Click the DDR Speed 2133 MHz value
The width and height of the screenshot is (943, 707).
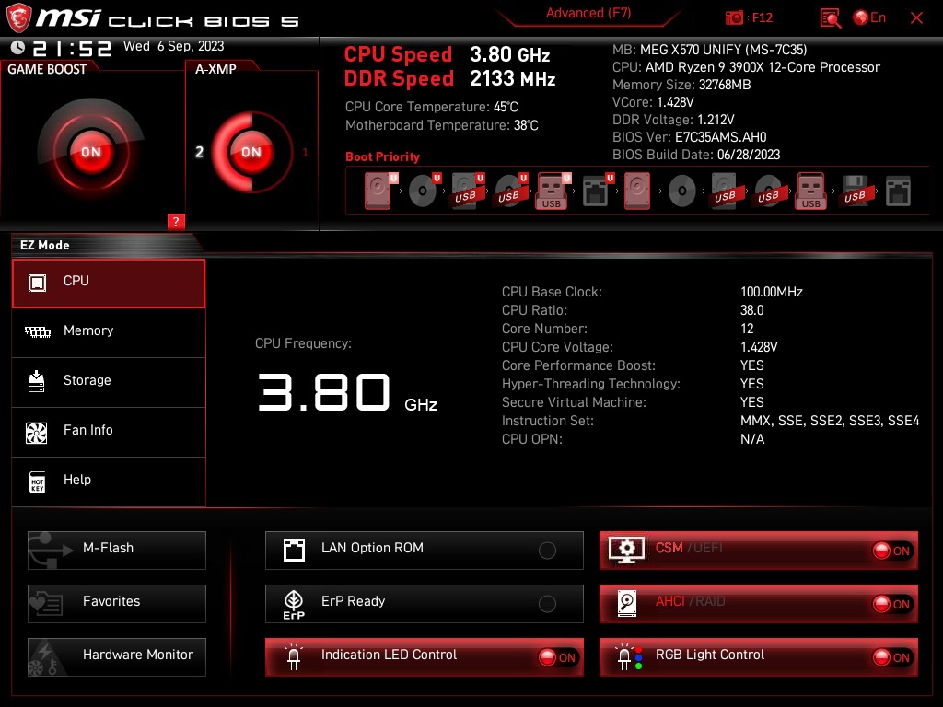[x=512, y=79]
